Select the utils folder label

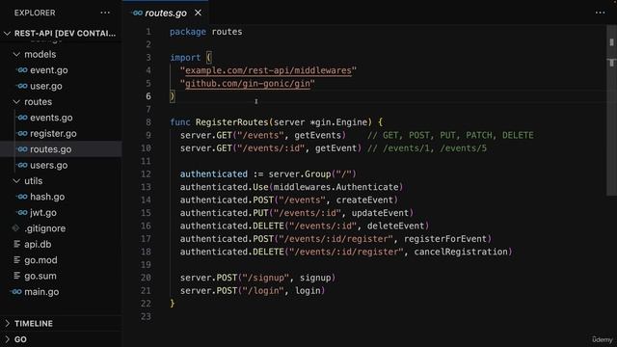click(x=34, y=181)
